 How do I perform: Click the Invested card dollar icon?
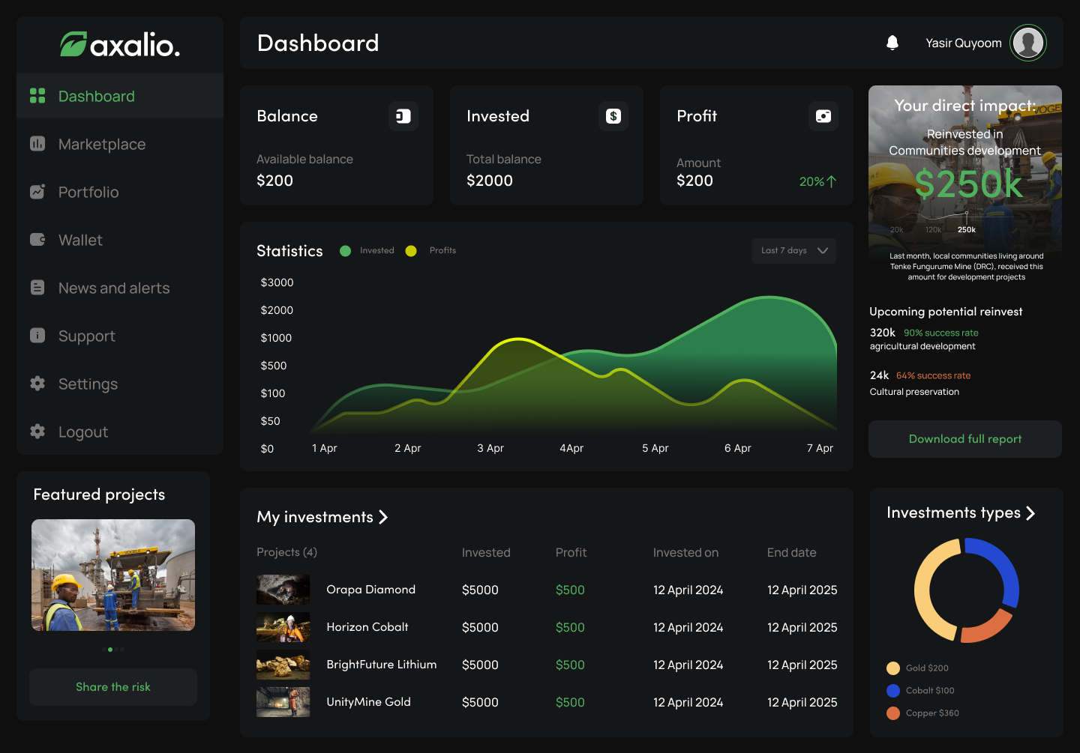click(613, 116)
